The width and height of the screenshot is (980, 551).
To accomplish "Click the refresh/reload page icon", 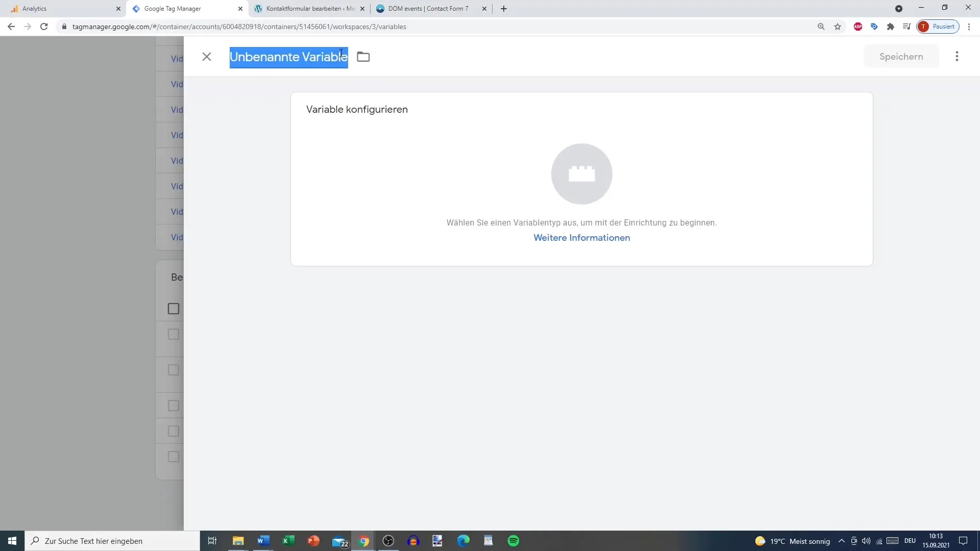I will click(x=44, y=26).
